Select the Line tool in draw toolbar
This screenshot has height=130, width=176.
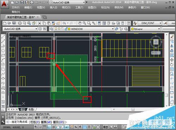coord(3,37)
